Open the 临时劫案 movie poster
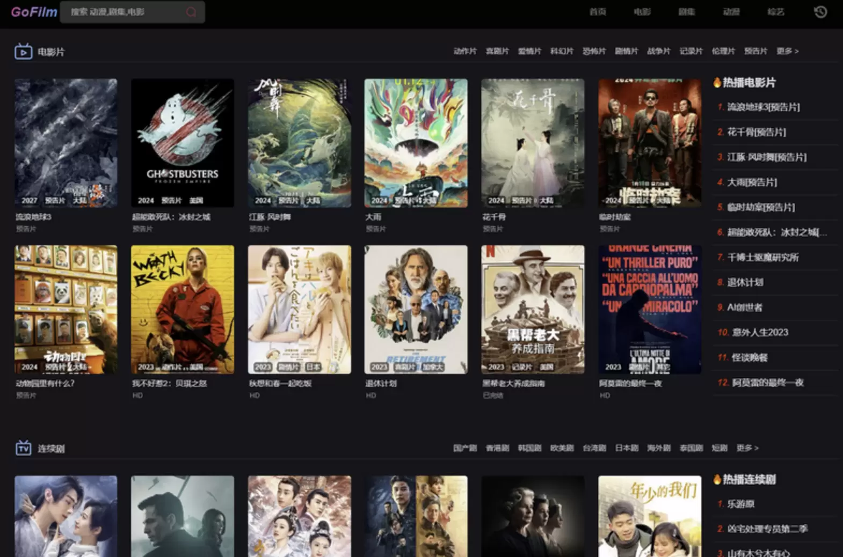The width and height of the screenshot is (843, 557). tap(650, 143)
